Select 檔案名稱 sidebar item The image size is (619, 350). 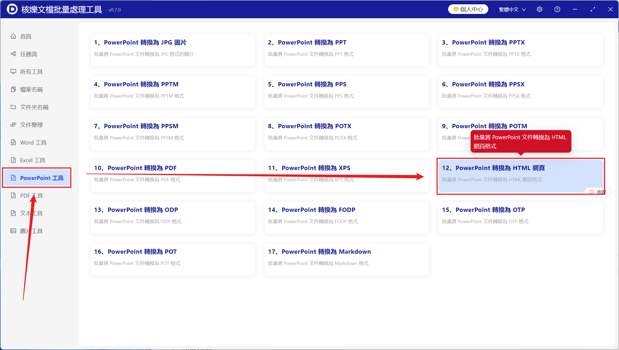click(37, 89)
